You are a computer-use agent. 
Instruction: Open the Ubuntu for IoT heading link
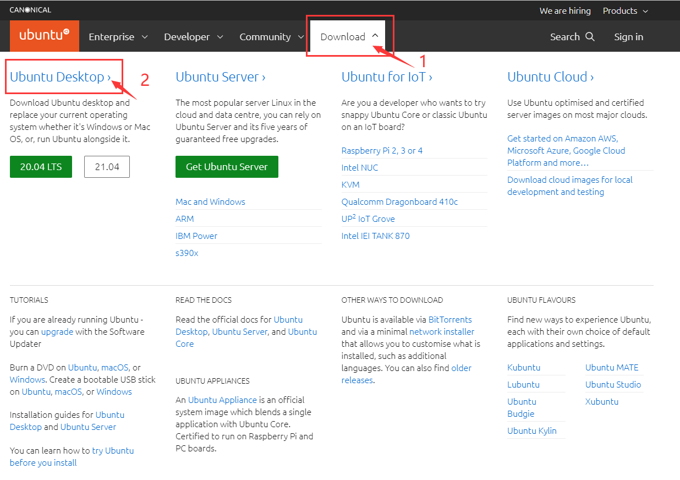[387, 77]
